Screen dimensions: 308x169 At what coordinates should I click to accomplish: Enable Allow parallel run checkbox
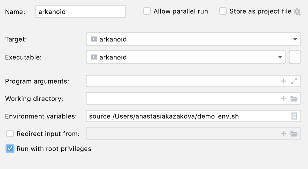pyautogui.click(x=147, y=11)
